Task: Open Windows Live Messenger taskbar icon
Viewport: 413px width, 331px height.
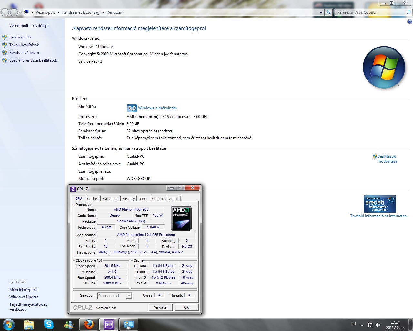Action: (69, 325)
